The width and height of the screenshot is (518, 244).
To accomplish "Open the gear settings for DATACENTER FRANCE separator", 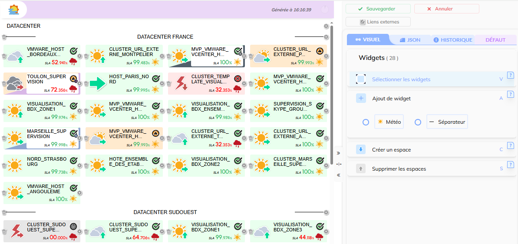I will click(x=327, y=38).
